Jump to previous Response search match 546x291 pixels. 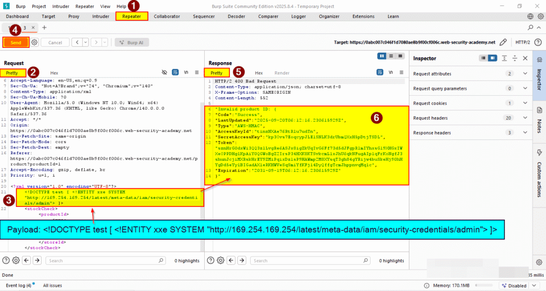click(231, 260)
